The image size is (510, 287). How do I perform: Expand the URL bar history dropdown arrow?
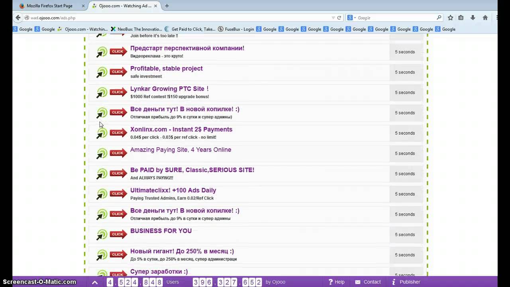click(x=333, y=18)
